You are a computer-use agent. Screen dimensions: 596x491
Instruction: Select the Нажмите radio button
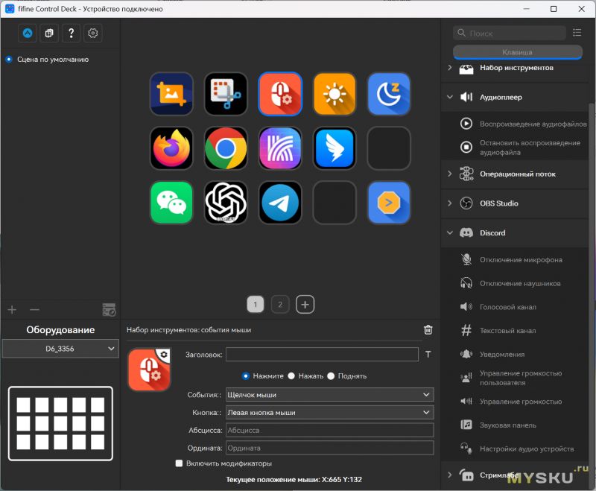tap(246, 376)
